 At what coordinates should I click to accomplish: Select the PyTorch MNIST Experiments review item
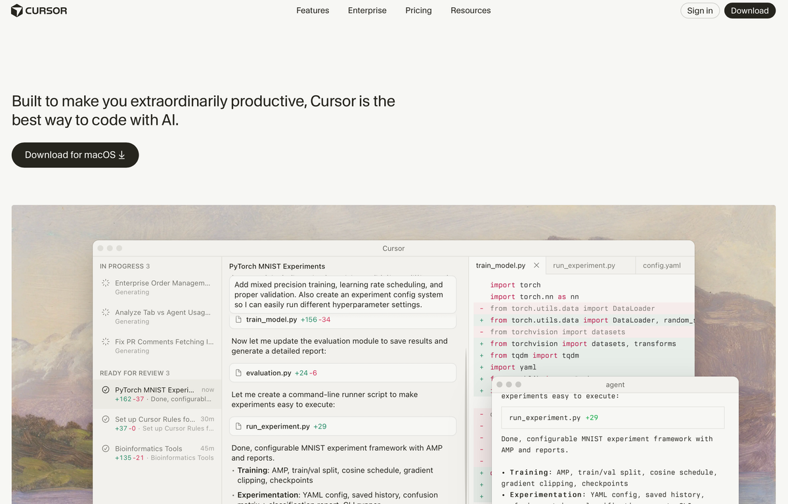click(x=158, y=394)
